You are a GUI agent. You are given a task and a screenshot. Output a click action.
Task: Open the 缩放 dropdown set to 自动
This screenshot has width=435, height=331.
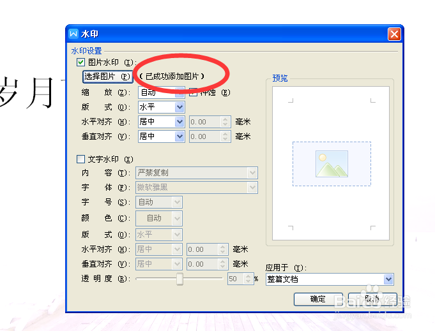tap(162, 92)
